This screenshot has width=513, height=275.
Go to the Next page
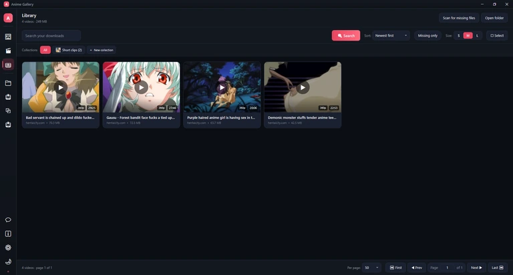click(476, 268)
